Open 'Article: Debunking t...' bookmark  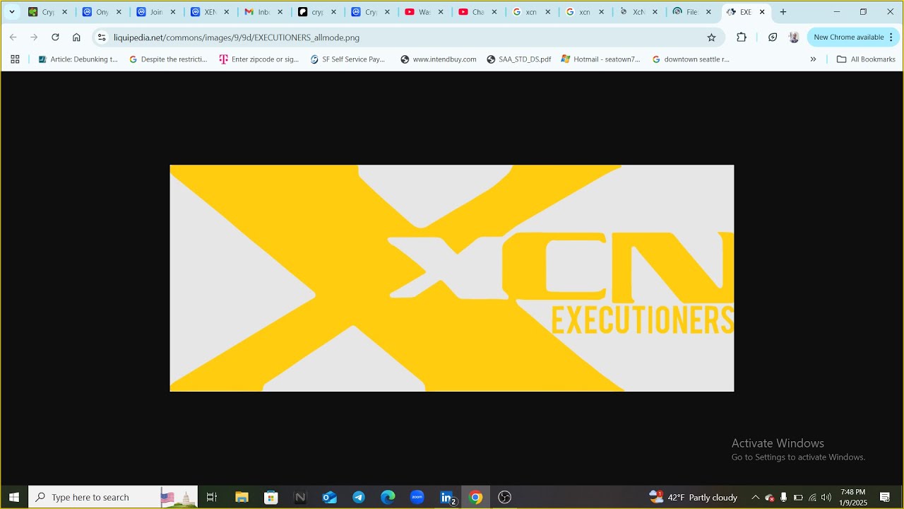pos(78,59)
